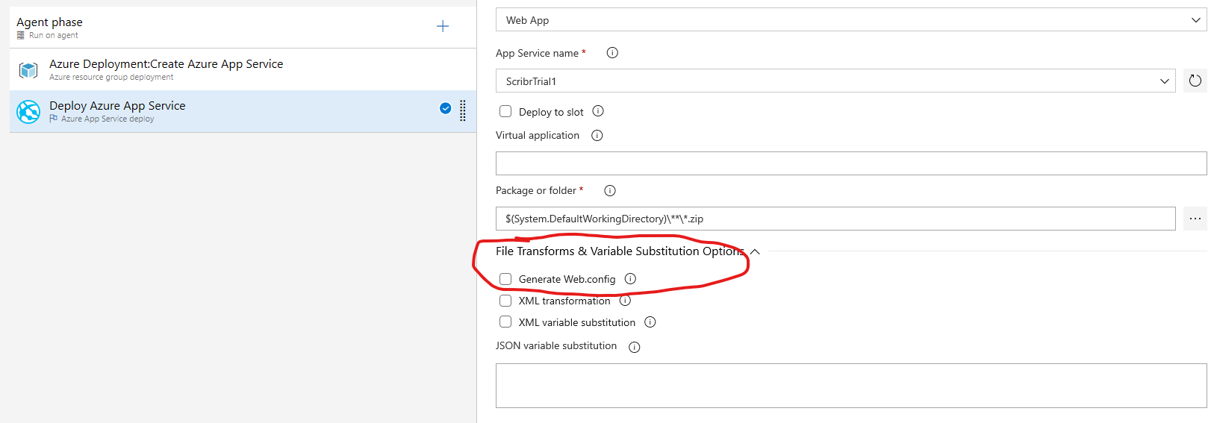
Task: Click the Package or folder path field
Action: (x=835, y=219)
